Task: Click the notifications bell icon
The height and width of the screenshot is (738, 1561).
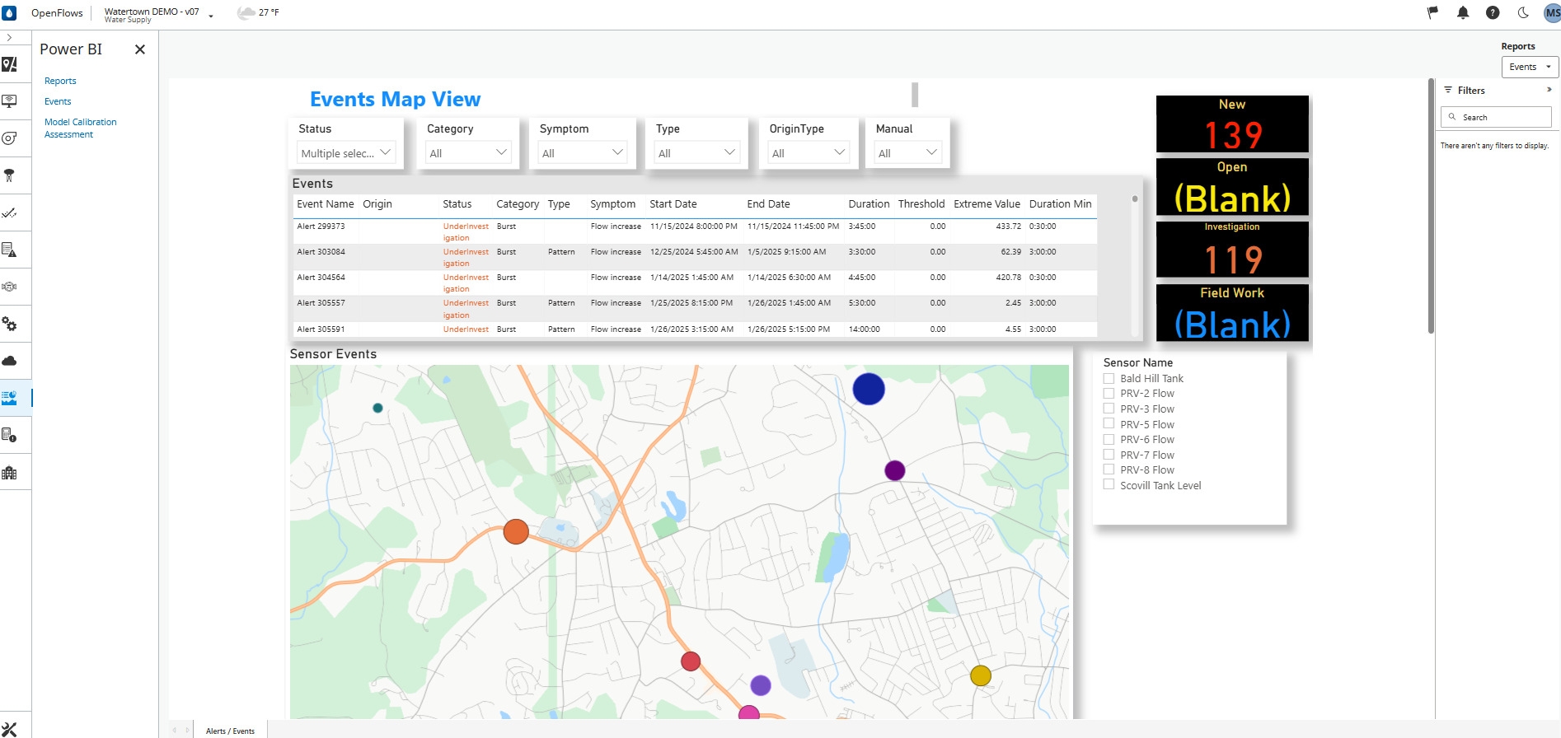Action: click(x=1463, y=12)
